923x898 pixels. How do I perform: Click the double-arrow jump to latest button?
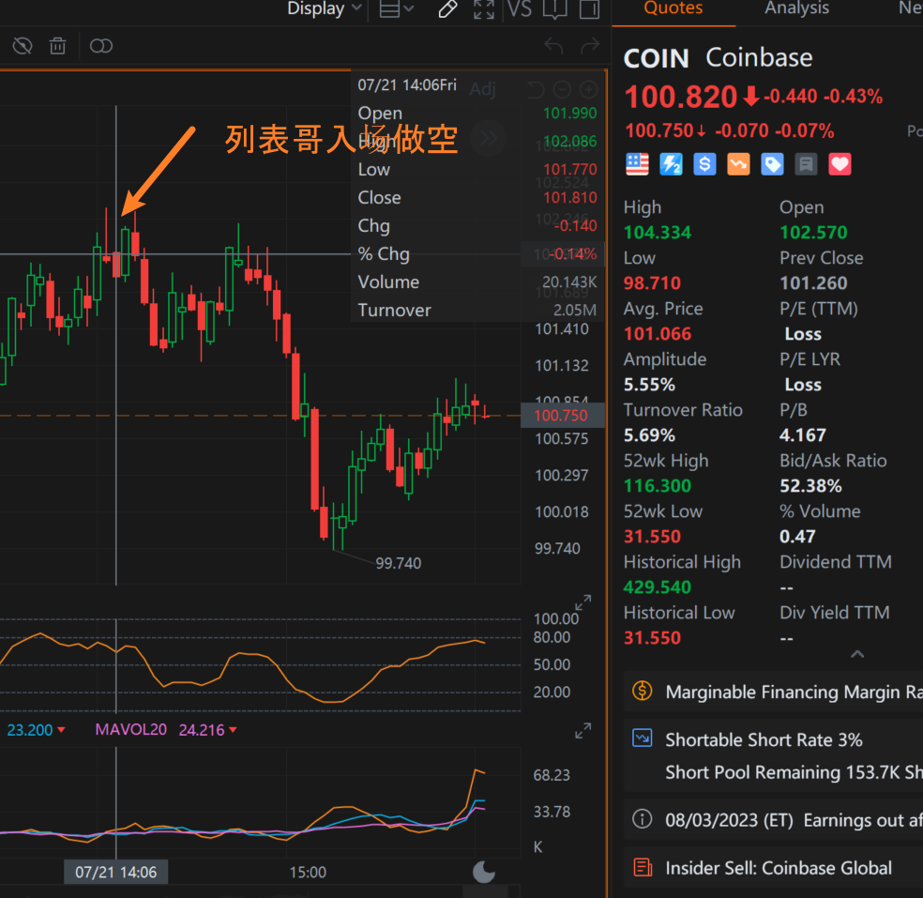(x=489, y=138)
